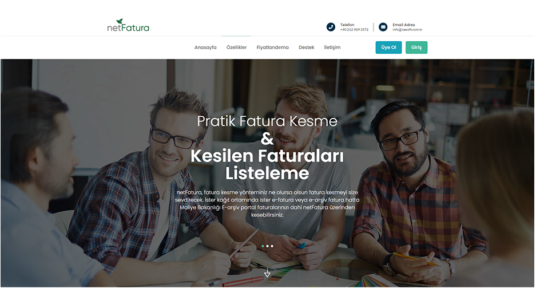Click the netFatura logo

tap(128, 26)
